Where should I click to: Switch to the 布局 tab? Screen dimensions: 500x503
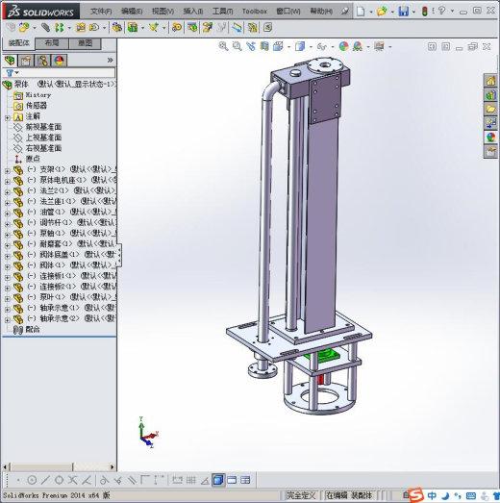coord(52,43)
